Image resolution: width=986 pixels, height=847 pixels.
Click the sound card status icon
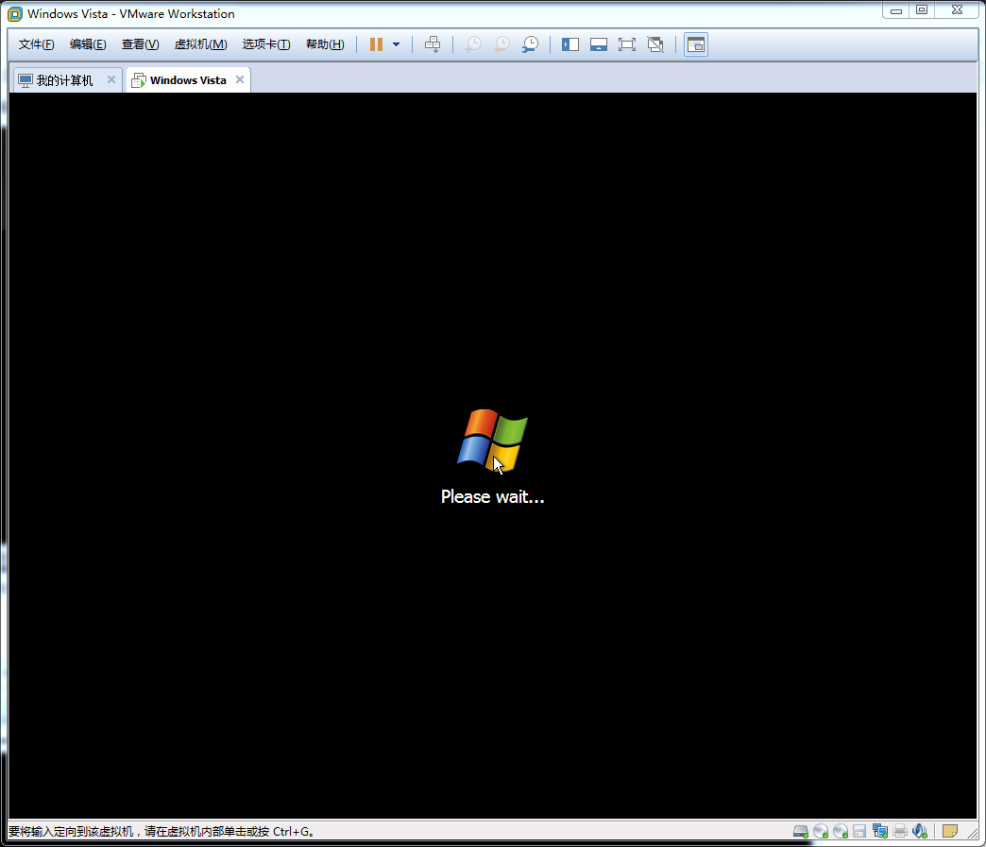[920, 831]
